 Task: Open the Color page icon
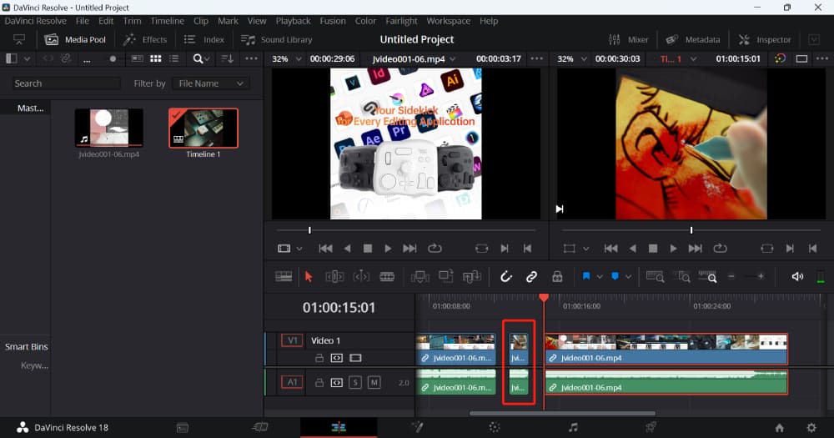(495, 427)
